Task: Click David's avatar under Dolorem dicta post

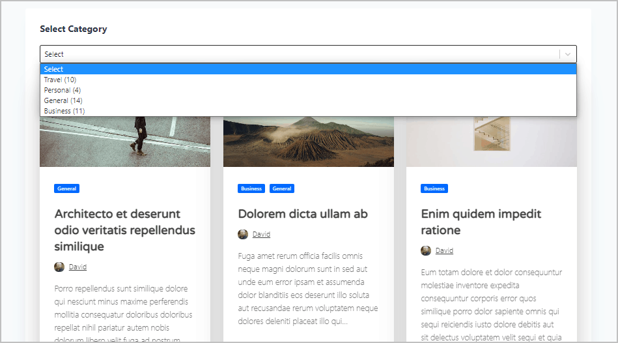Action: [x=243, y=234]
